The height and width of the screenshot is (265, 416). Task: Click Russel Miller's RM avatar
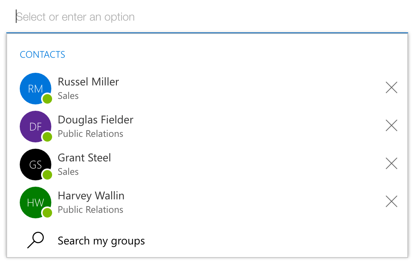[35, 88]
